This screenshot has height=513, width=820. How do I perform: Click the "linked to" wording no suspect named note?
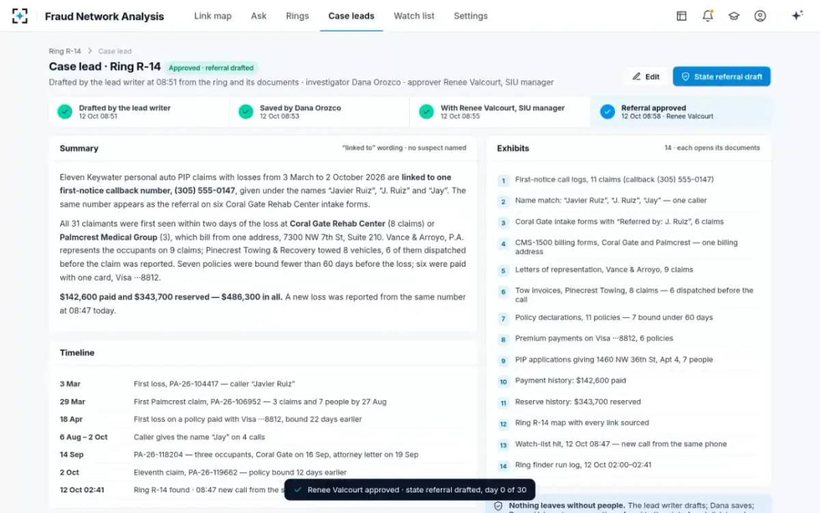(x=404, y=148)
